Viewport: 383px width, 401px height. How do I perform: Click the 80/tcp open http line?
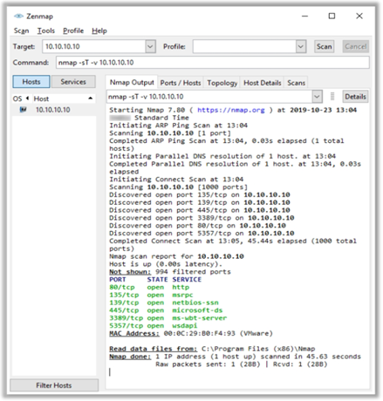pos(149,288)
